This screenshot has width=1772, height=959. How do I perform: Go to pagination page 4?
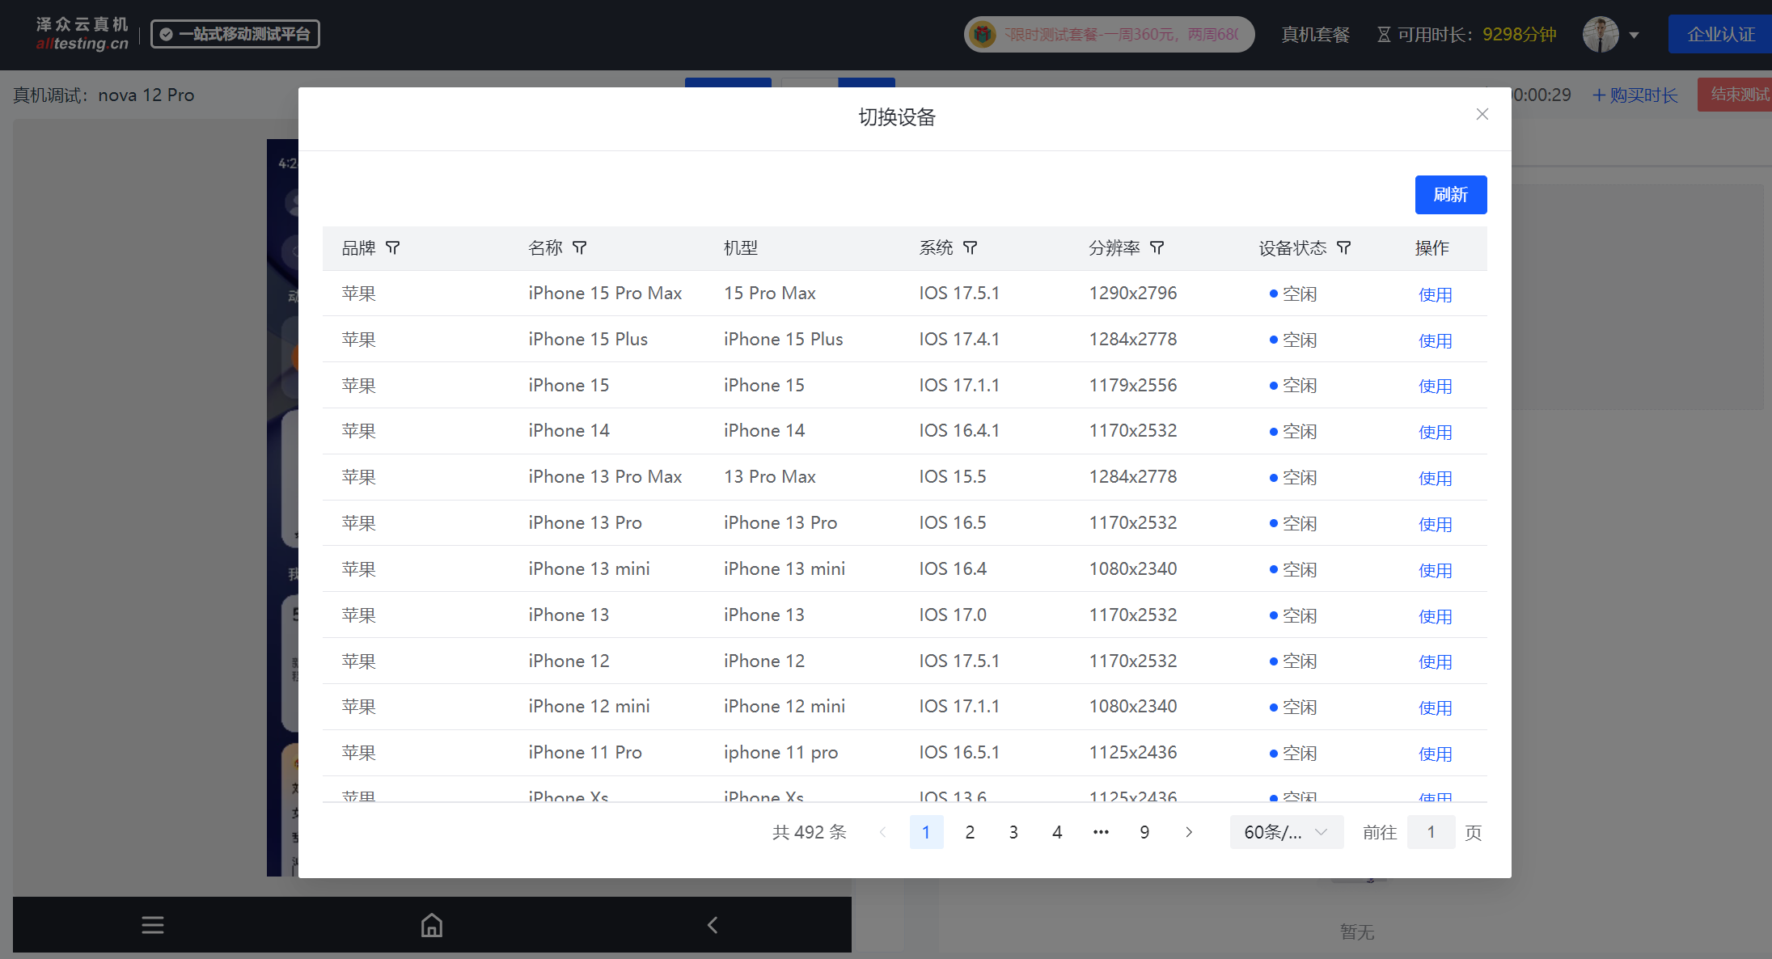(x=1057, y=832)
